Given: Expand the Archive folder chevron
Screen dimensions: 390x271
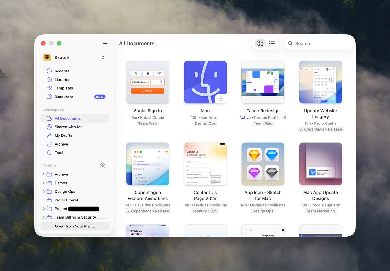Looking at the screenshot, I should coord(44,174).
